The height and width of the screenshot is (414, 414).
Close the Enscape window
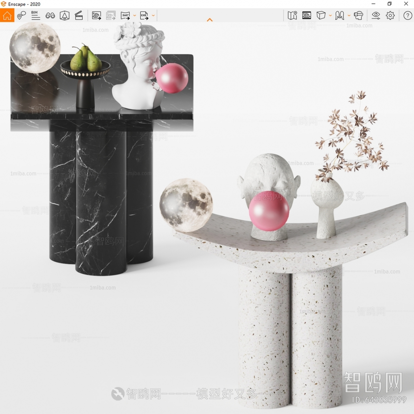[x=406, y=4]
